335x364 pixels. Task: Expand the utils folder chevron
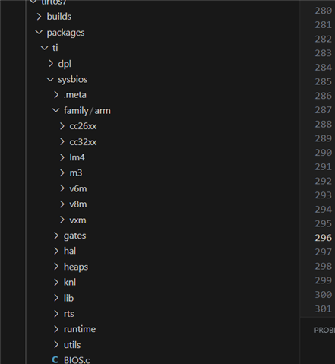[x=56, y=345]
